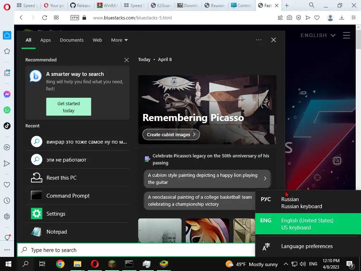Open the downloads icon
Viewport: 361px width, 271px height.
(x=342, y=18)
